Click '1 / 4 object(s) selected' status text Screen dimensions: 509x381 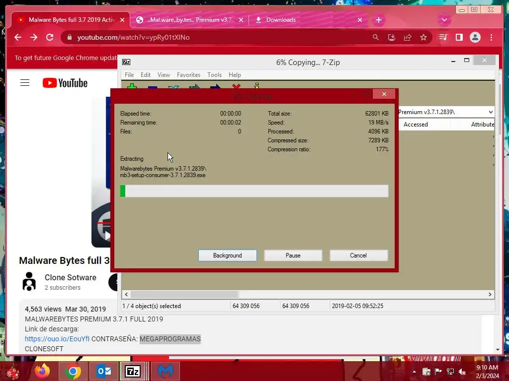coord(152,306)
